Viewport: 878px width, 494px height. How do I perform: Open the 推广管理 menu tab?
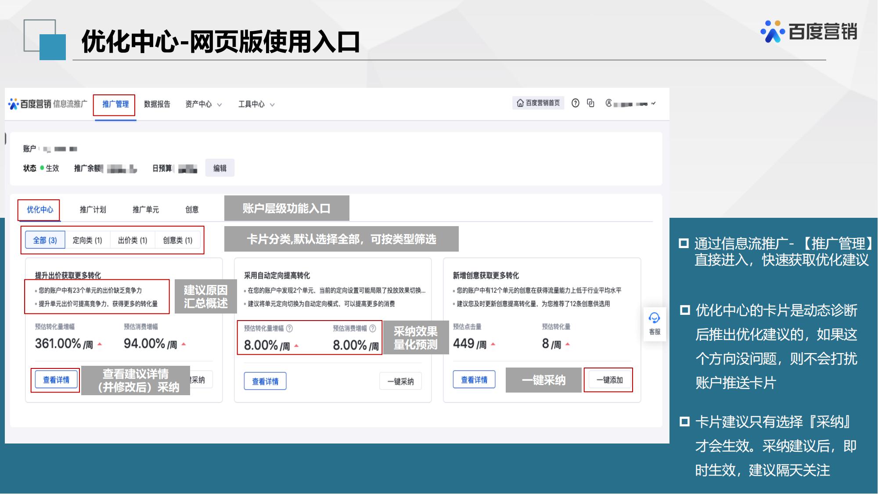click(115, 105)
